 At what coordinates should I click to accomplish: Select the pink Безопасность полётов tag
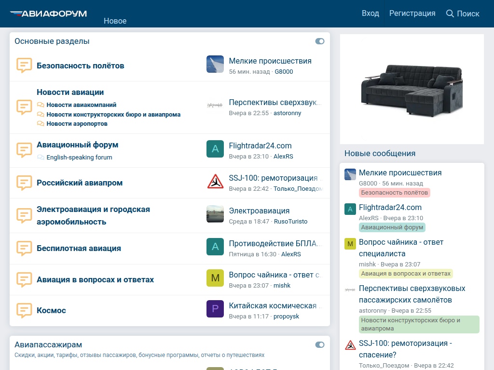pyautogui.click(x=394, y=193)
